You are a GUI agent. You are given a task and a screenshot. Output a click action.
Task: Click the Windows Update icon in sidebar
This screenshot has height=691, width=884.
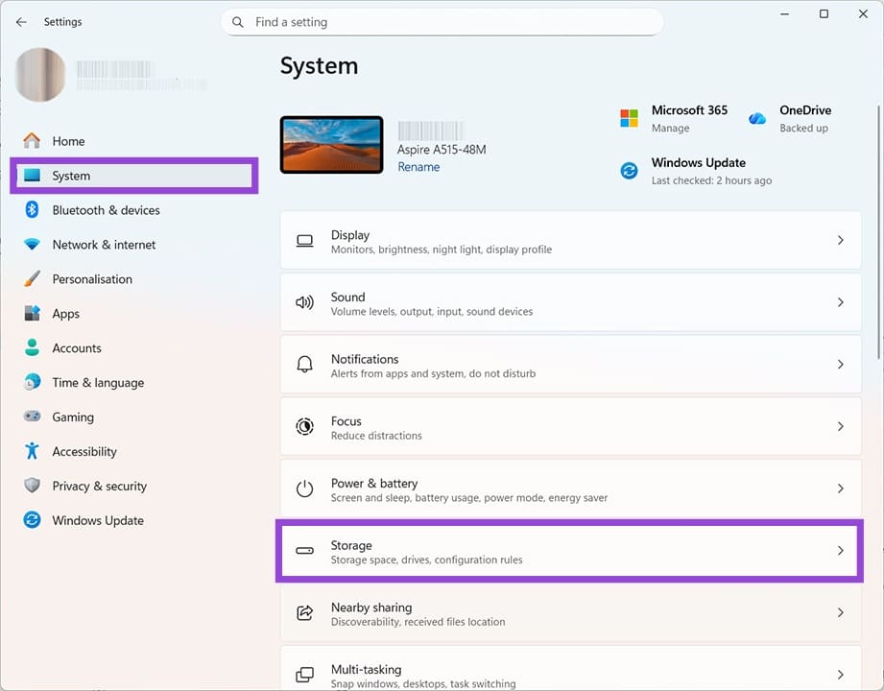point(32,520)
